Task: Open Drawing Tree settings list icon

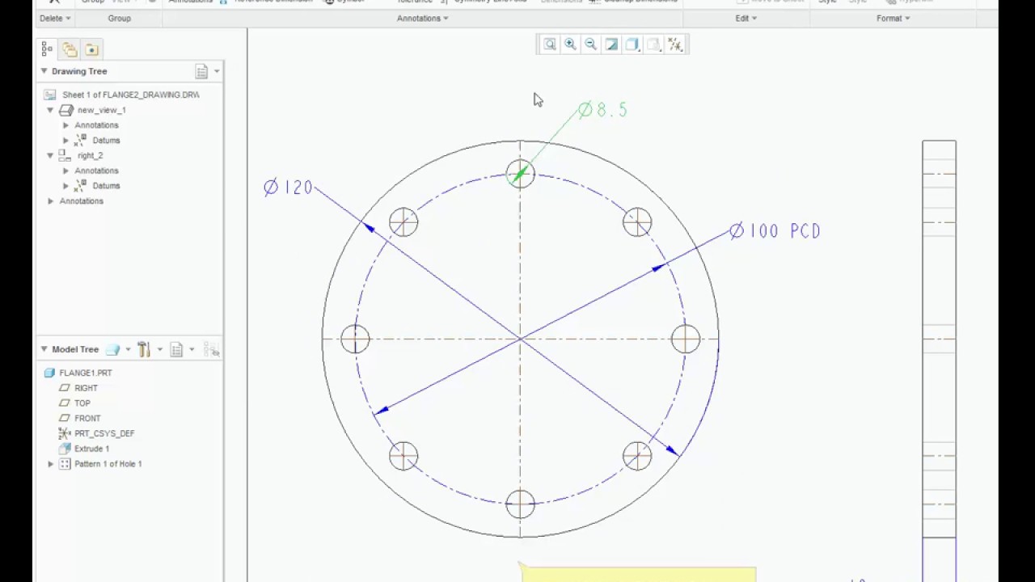Action: [x=201, y=71]
